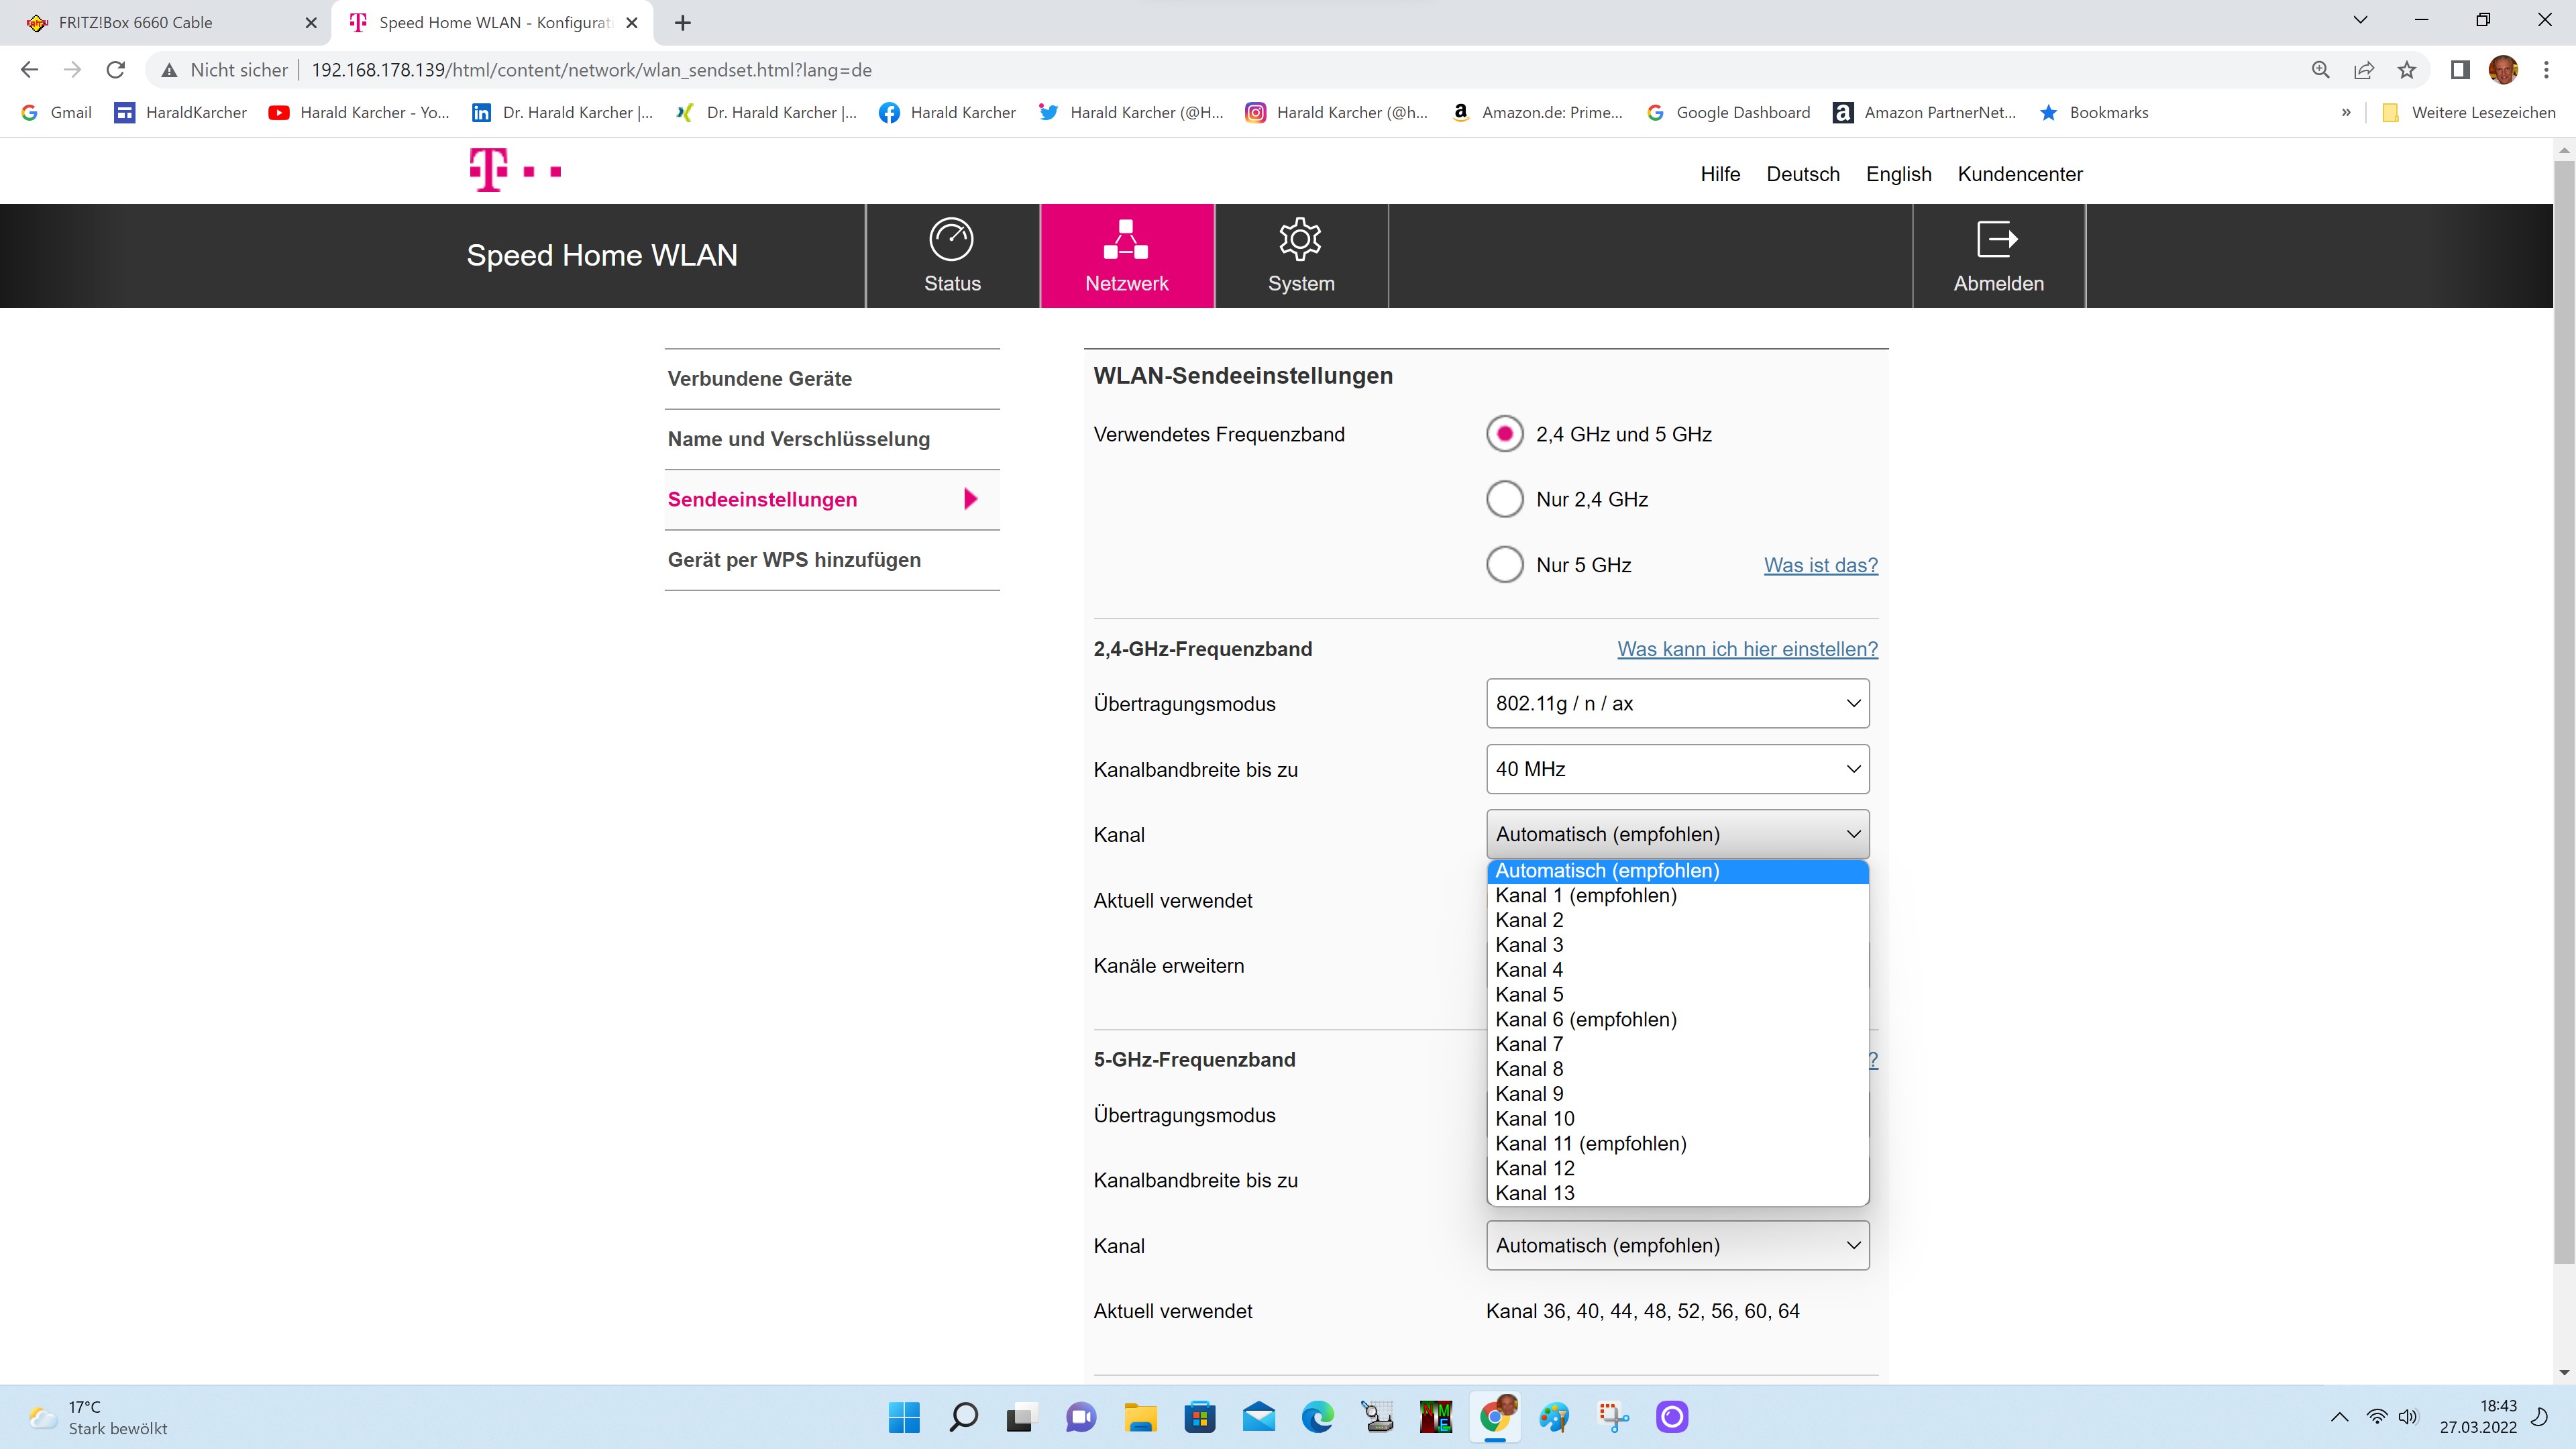This screenshot has width=2576, height=1449.
Task: Click the browser reload icon
Action: coord(116,70)
